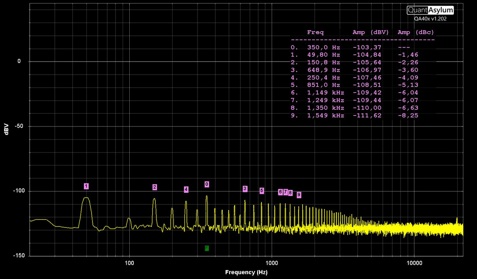Click the QuantAsylum logo

(x=430, y=10)
